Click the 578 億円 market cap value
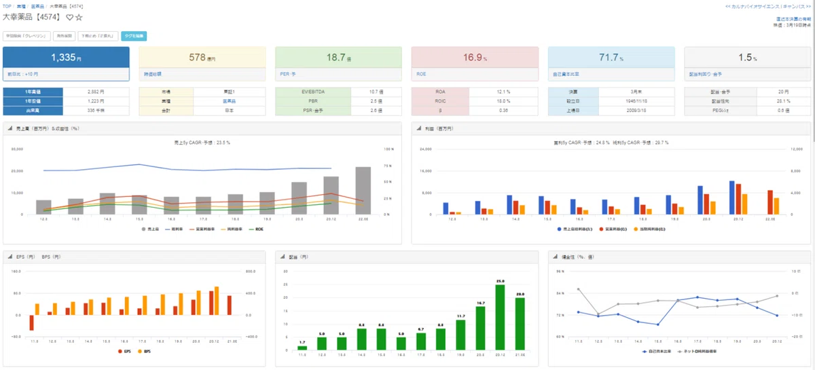 202,58
